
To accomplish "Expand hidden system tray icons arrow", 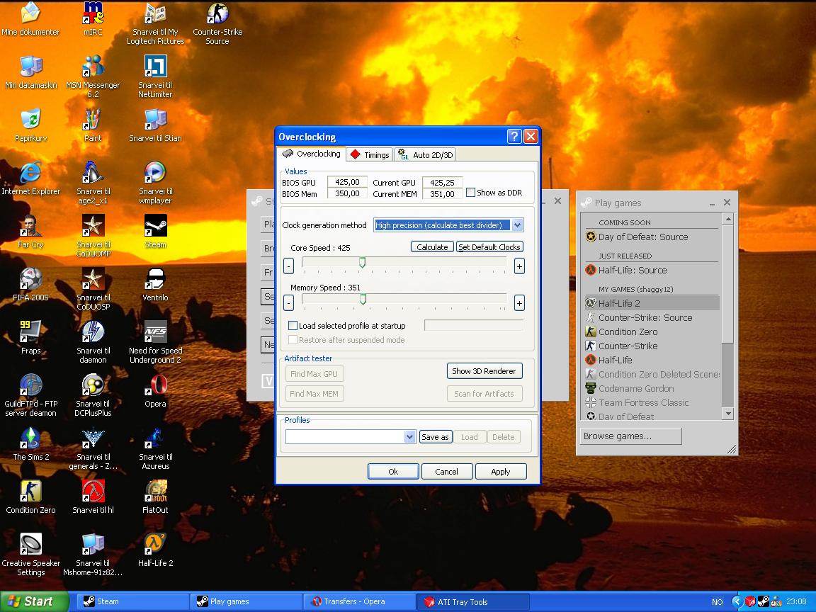I will coord(737,601).
